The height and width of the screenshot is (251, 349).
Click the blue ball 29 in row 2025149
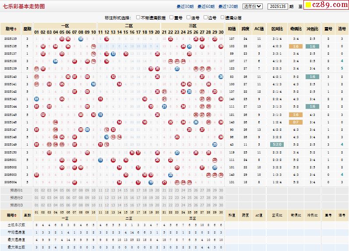pos(215,145)
